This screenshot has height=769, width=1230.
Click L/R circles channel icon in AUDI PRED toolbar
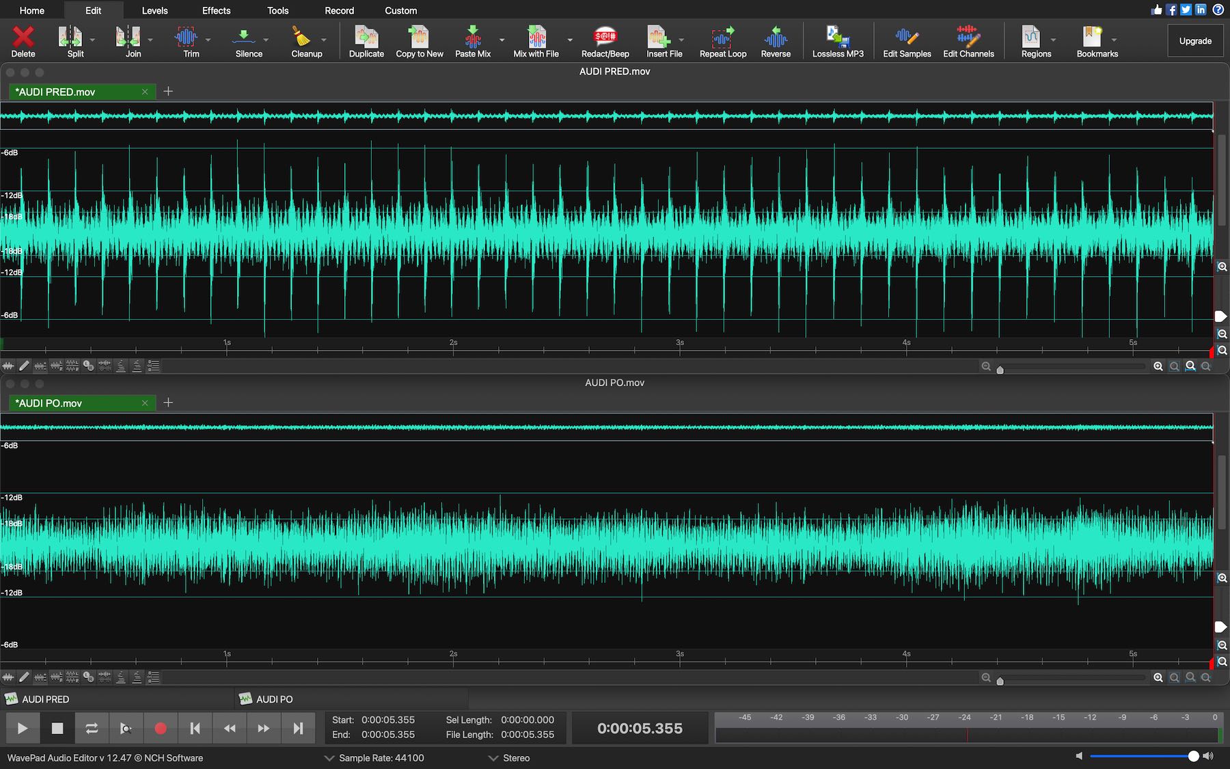pos(88,366)
